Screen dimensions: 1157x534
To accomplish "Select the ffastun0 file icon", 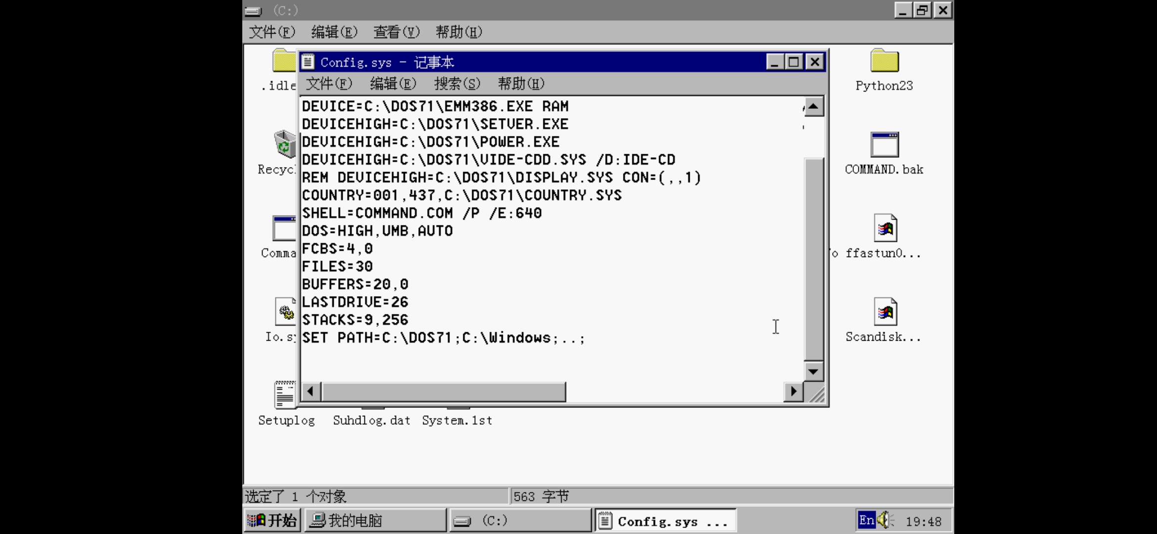I will point(885,229).
